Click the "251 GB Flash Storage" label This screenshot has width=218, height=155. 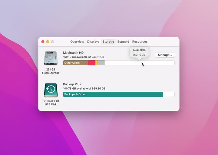[51, 71]
